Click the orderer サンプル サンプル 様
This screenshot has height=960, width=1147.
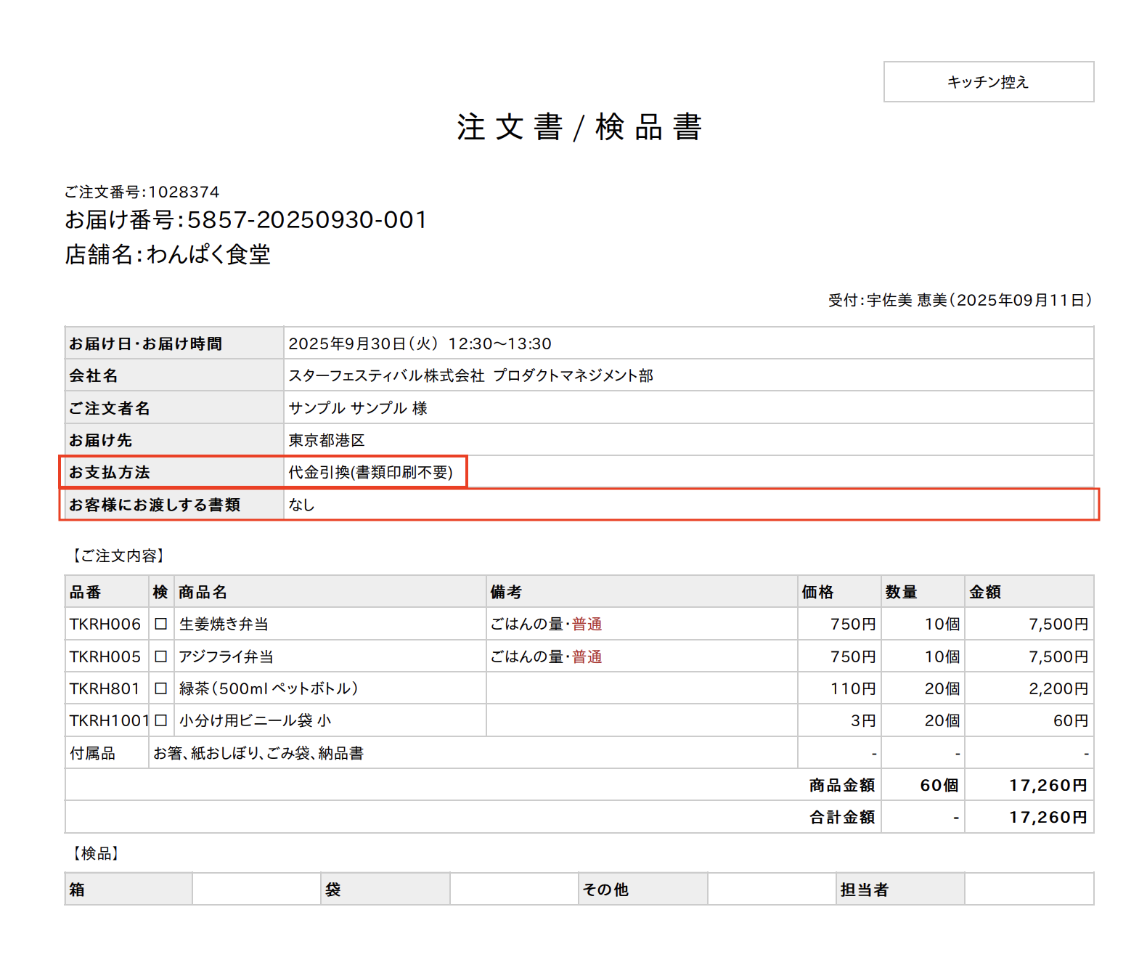click(x=358, y=408)
